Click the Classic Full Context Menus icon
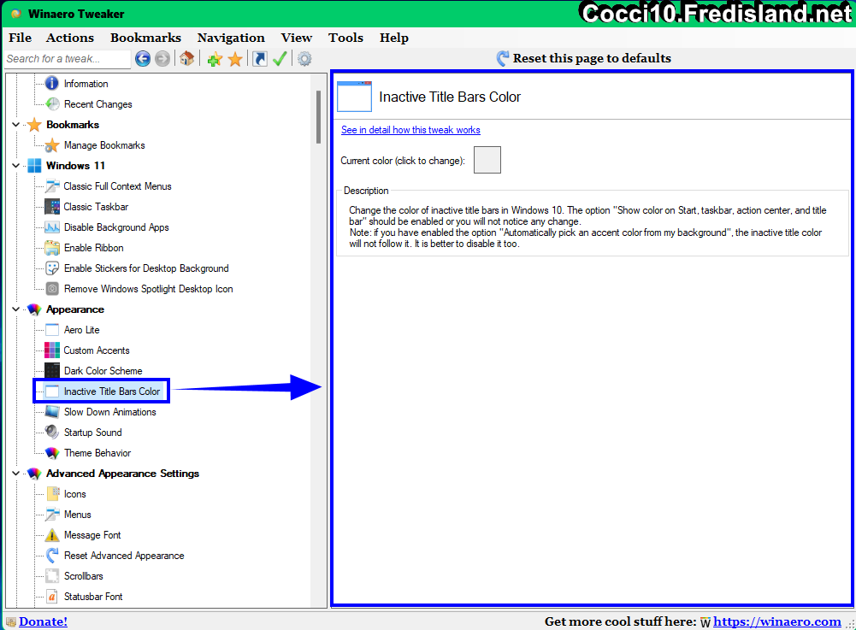The height and width of the screenshot is (630, 856). pos(52,186)
